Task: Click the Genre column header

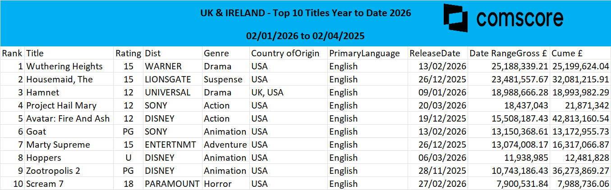Action: [216, 53]
